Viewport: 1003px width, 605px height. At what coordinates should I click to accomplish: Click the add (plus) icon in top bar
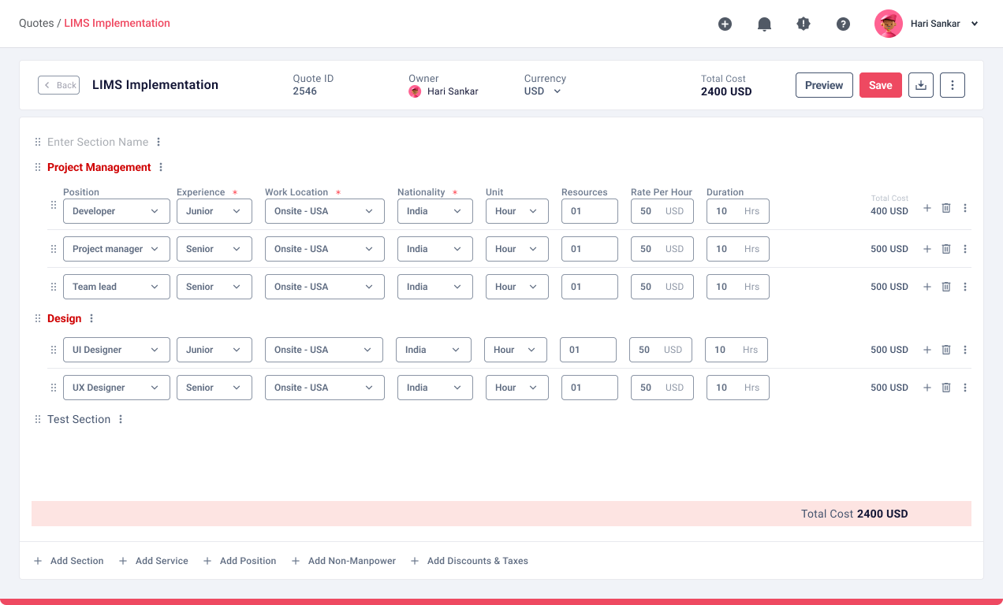coord(725,24)
